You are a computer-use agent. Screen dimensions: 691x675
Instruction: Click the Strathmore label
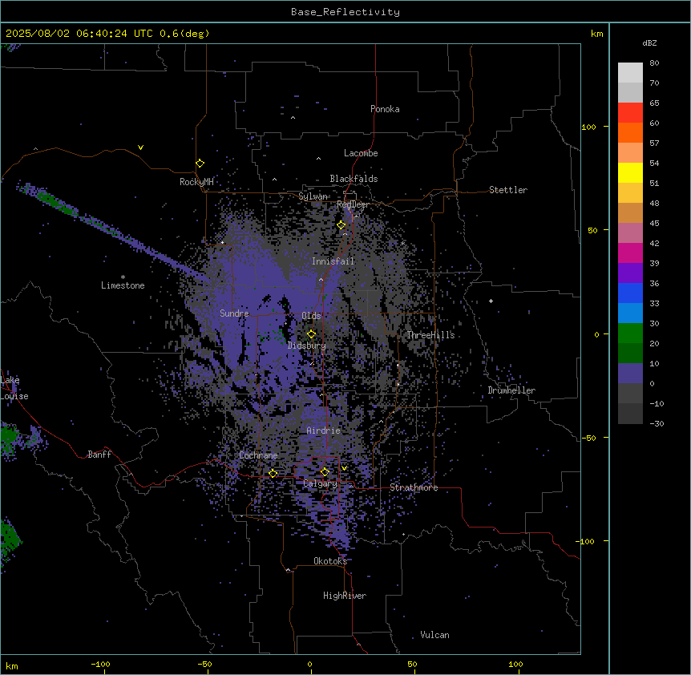[414, 487]
